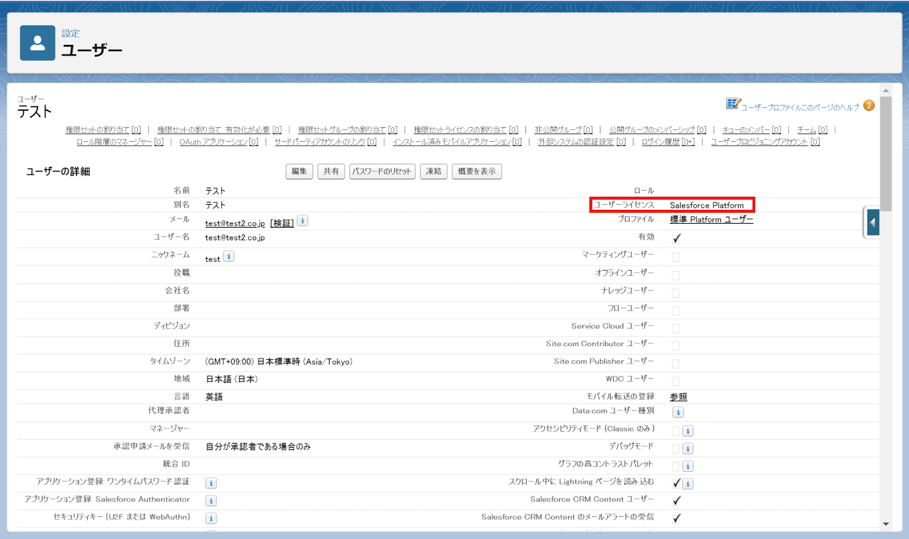Click the user avatar icon in header
The width and height of the screenshot is (909, 539).
pos(37,43)
